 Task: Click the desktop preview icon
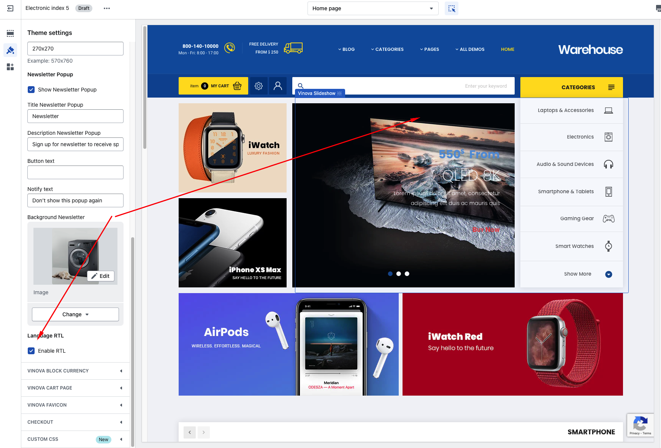tap(658, 8)
